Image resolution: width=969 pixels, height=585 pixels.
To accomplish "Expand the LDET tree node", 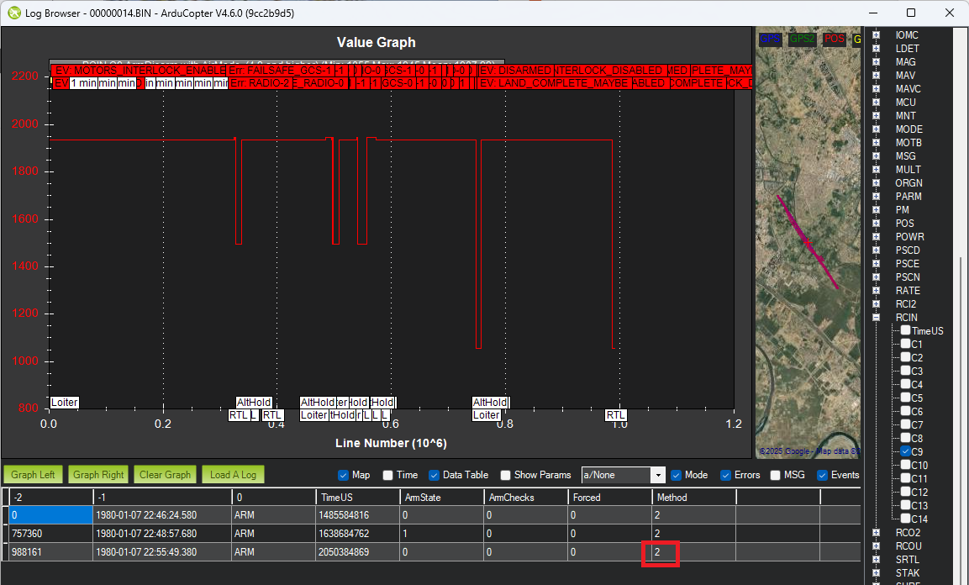I will pyautogui.click(x=876, y=49).
